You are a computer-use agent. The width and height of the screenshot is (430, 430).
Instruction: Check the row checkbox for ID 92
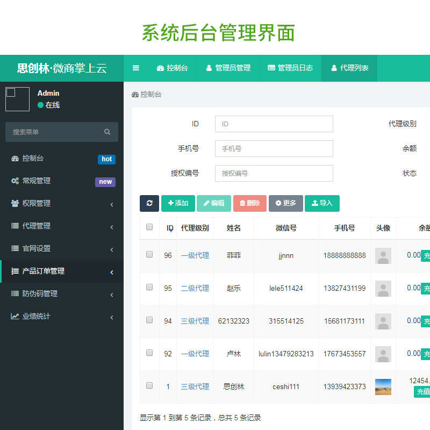click(149, 353)
